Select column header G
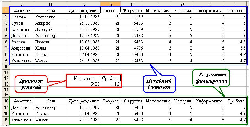 point(183,4)
